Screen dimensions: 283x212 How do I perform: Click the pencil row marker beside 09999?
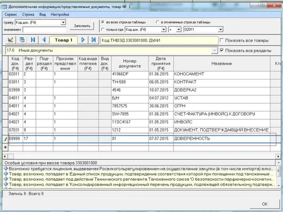pos(5,139)
